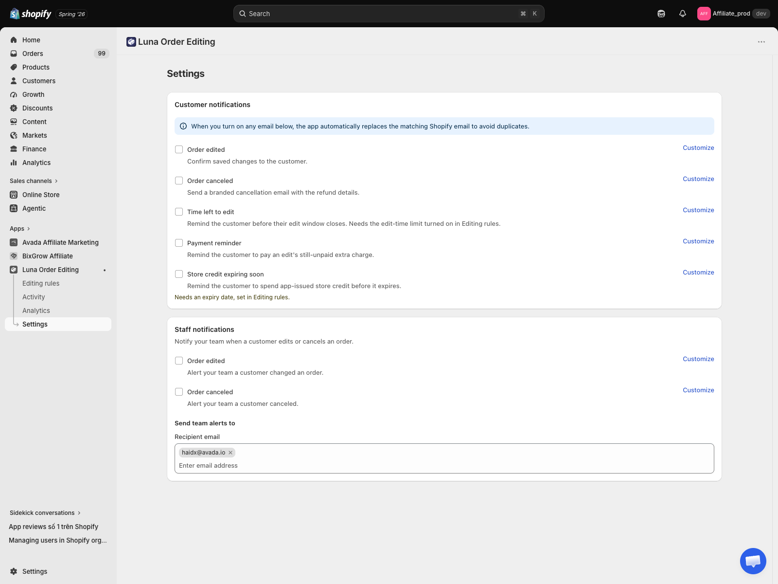778x584 pixels.
Task: Tick Store credit expiring soon checkbox
Action: (179, 274)
